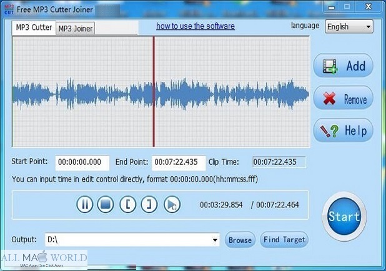Screen dimensions: 386x271
Task: Minimize the Free MP3 Cutter Joiner window
Action: click(x=332, y=7)
